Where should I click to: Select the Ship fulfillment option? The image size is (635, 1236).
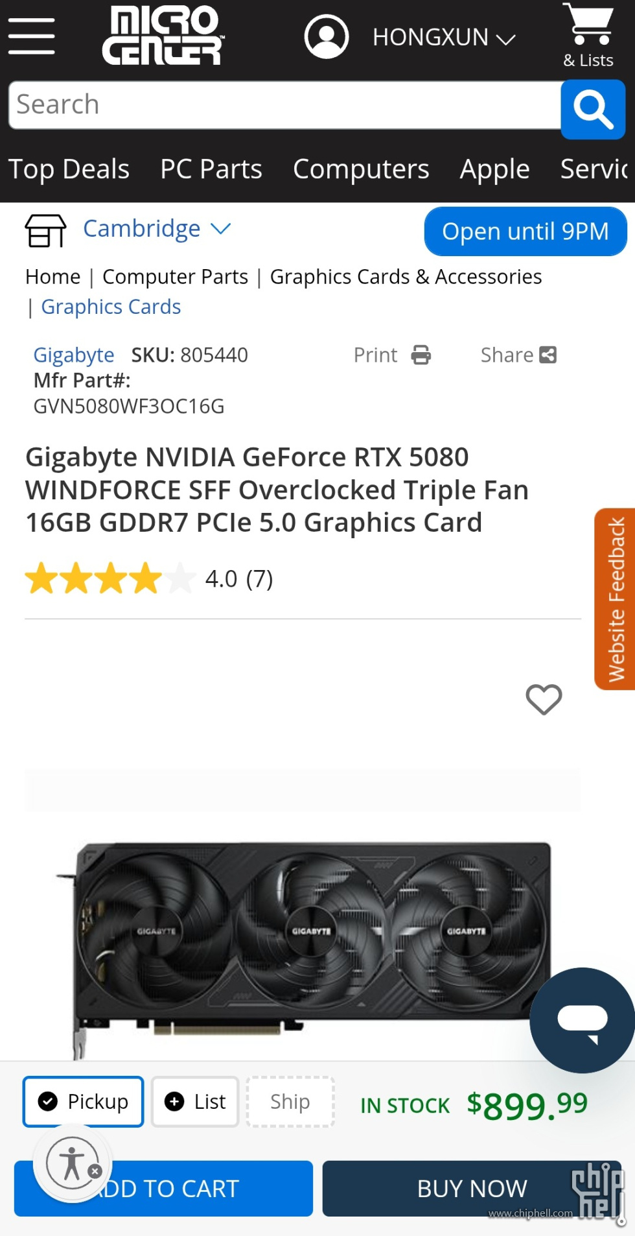click(x=290, y=1102)
